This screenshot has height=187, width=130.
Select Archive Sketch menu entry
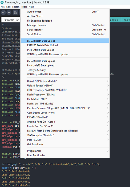point(65,16)
